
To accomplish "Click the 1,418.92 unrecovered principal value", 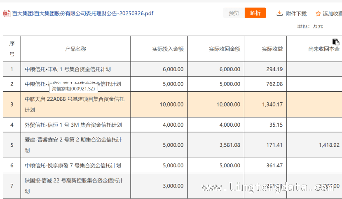I will point(329,145).
